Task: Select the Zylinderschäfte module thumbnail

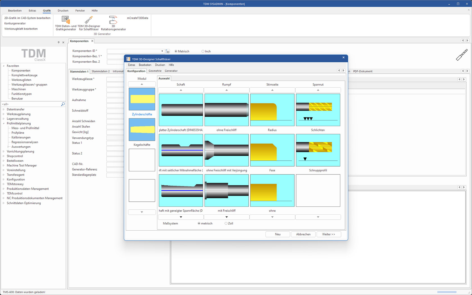Action: [142, 99]
